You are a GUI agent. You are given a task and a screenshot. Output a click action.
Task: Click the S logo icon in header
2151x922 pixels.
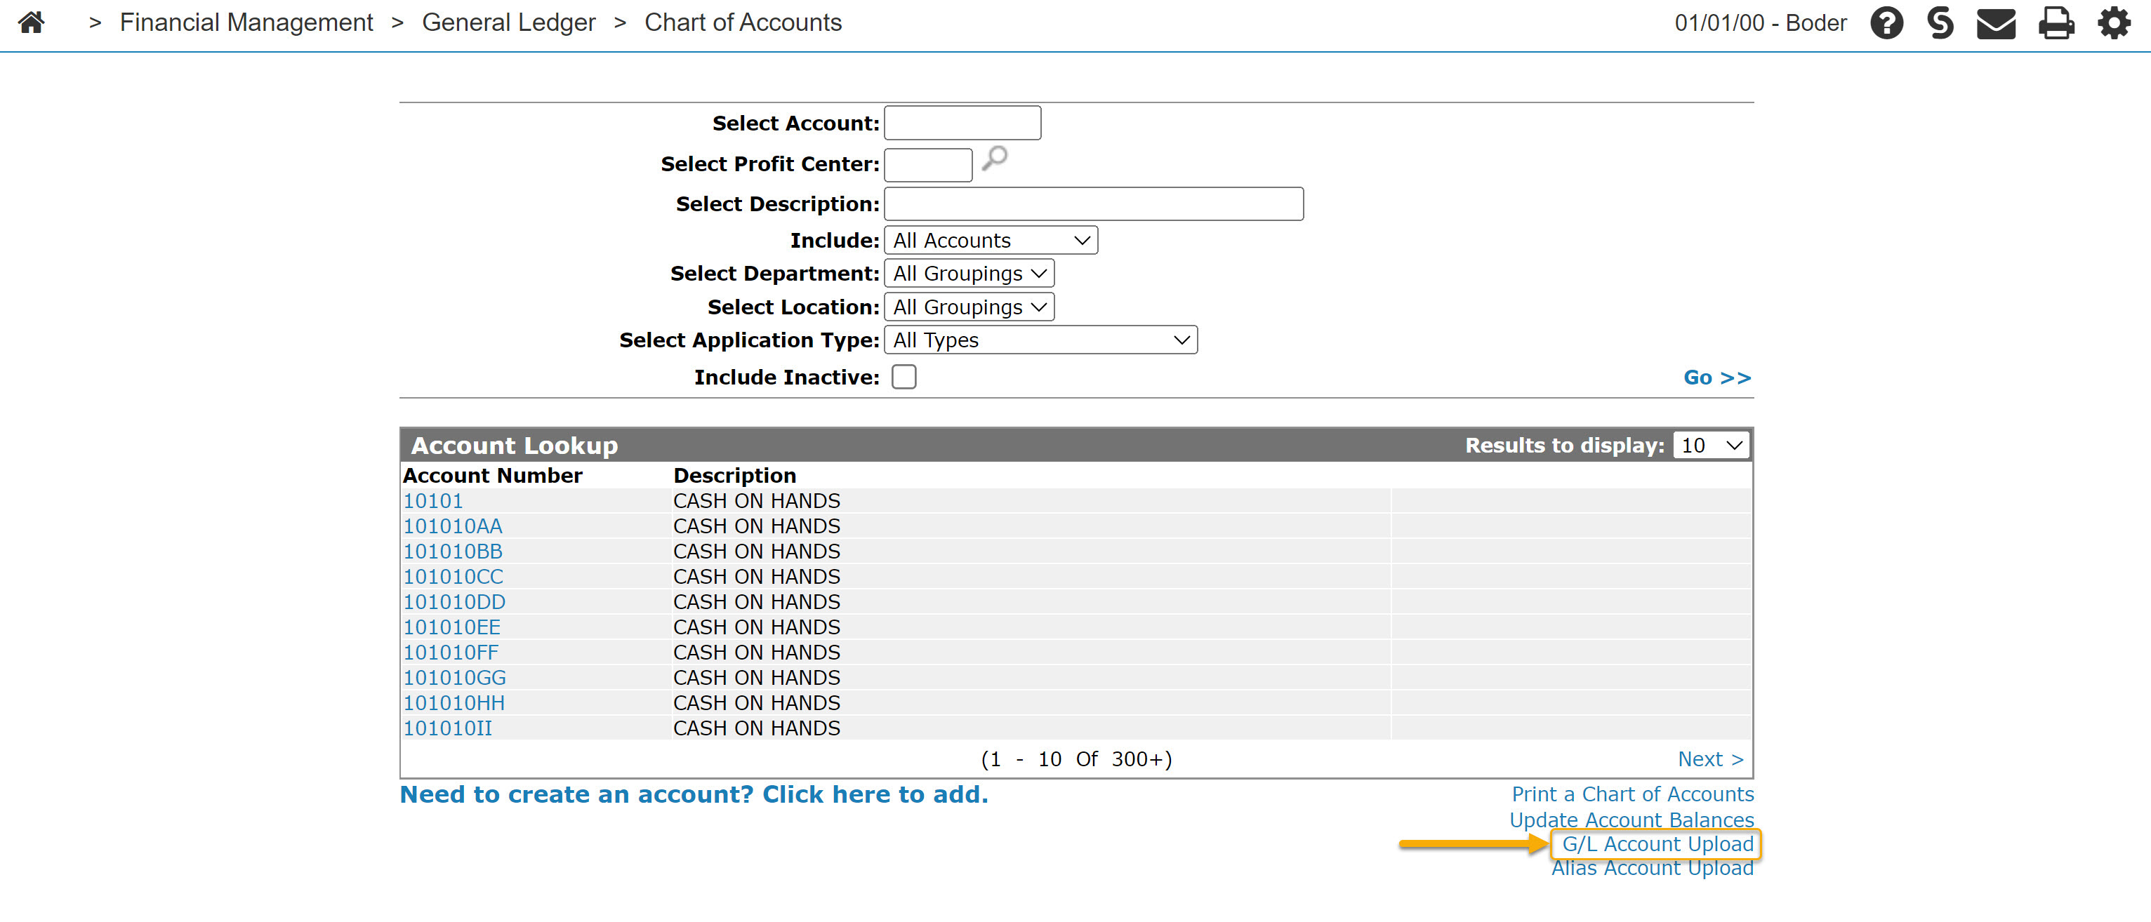[1940, 22]
